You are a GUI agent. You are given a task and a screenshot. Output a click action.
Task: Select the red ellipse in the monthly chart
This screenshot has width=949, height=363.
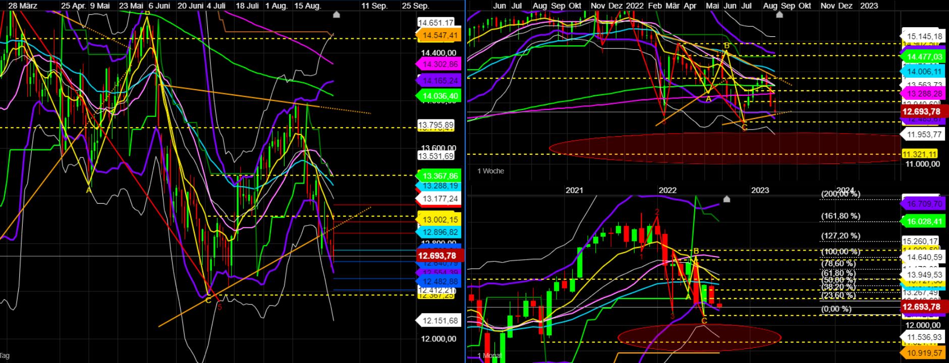[699, 336]
